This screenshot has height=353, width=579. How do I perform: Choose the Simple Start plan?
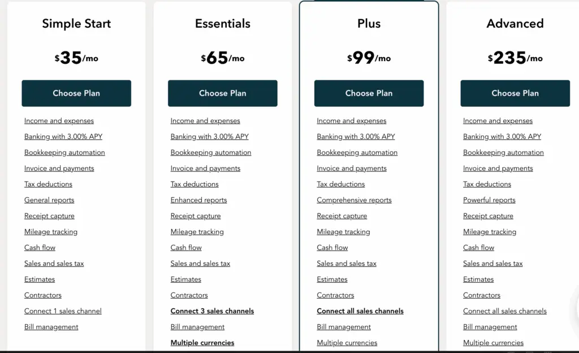pyautogui.click(x=76, y=93)
